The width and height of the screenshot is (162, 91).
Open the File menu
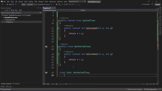point(5,2)
